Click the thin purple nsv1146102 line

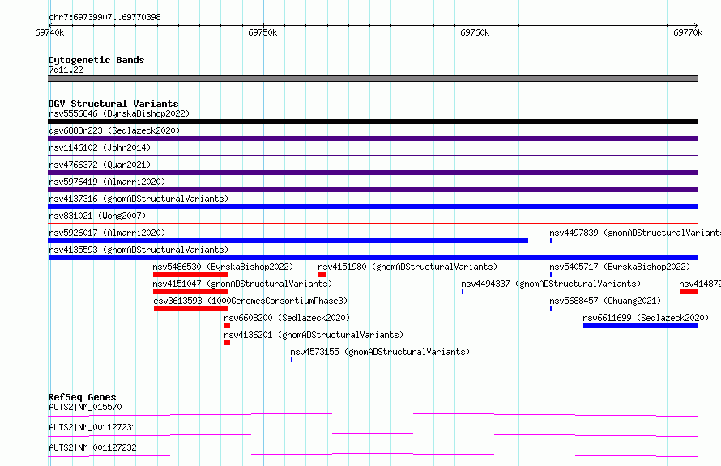[373, 156]
